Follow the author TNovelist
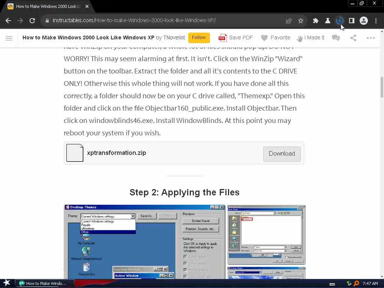Image resolution: width=384 pixels, height=288 pixels. pyautogui.click(x=199, y=38)
